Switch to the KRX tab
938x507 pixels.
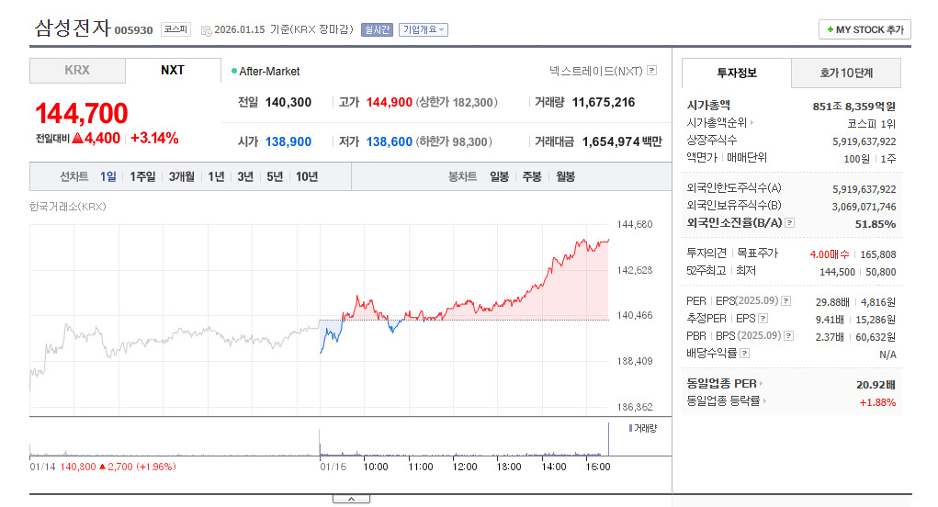(x=77, y=71)
